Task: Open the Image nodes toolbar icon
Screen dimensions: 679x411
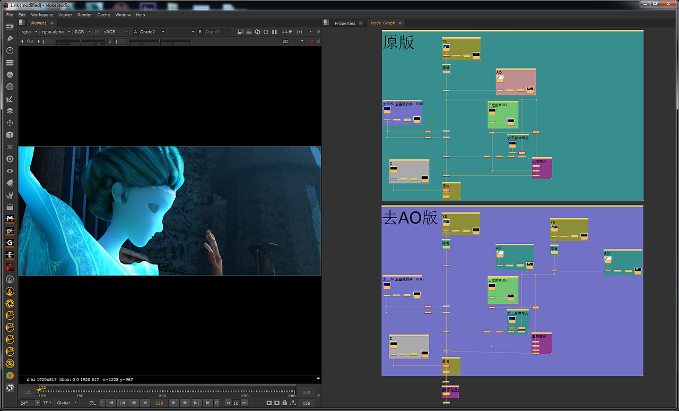Action: pyautogui.click(x=10, y=27)
